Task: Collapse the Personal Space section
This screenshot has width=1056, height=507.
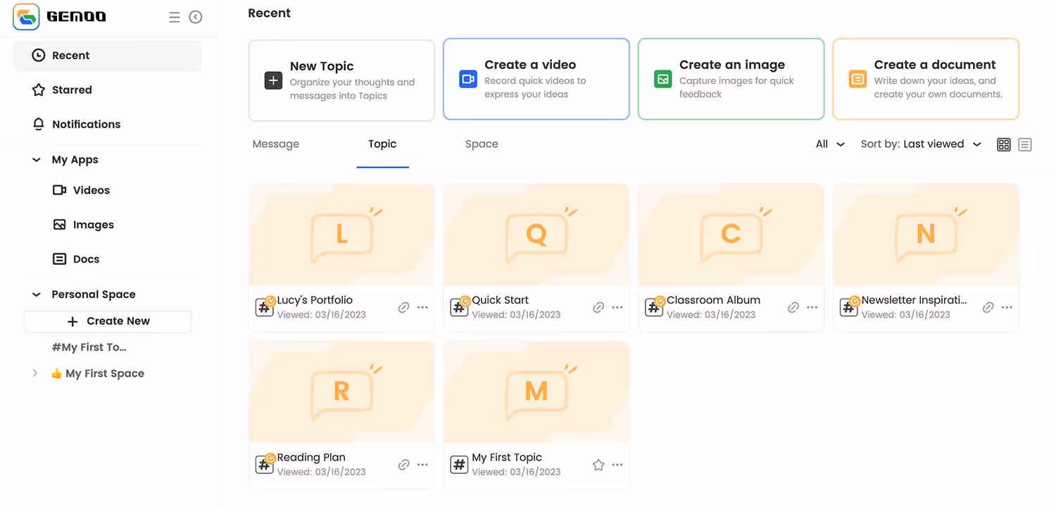Action: [x=36, y=294]
